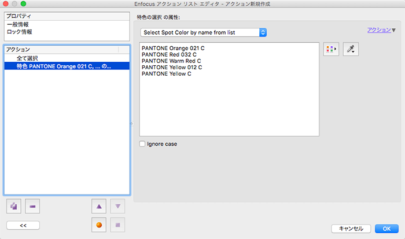
Task: Click the add action icon button
Action: click(x=14, y=206)
